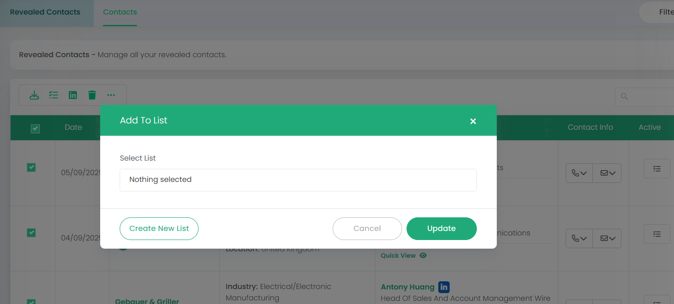Click the LinkedIn icon in the toolbar
The height and width of the screenshot is (304, 674).
73,95
